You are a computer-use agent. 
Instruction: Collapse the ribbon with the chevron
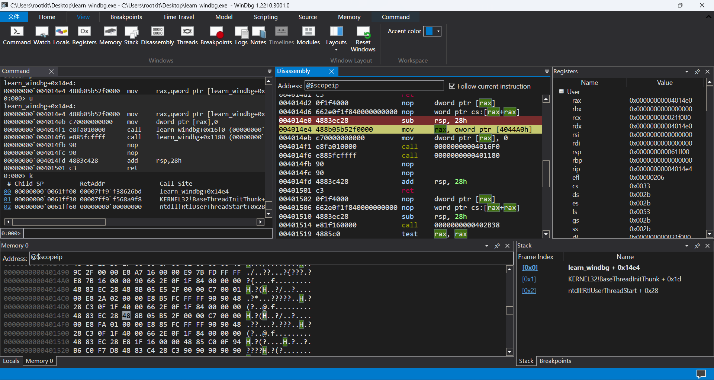[708, 17]
